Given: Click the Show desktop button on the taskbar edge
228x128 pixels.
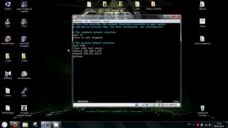Looking at the screenshot, I should [227, 125].
